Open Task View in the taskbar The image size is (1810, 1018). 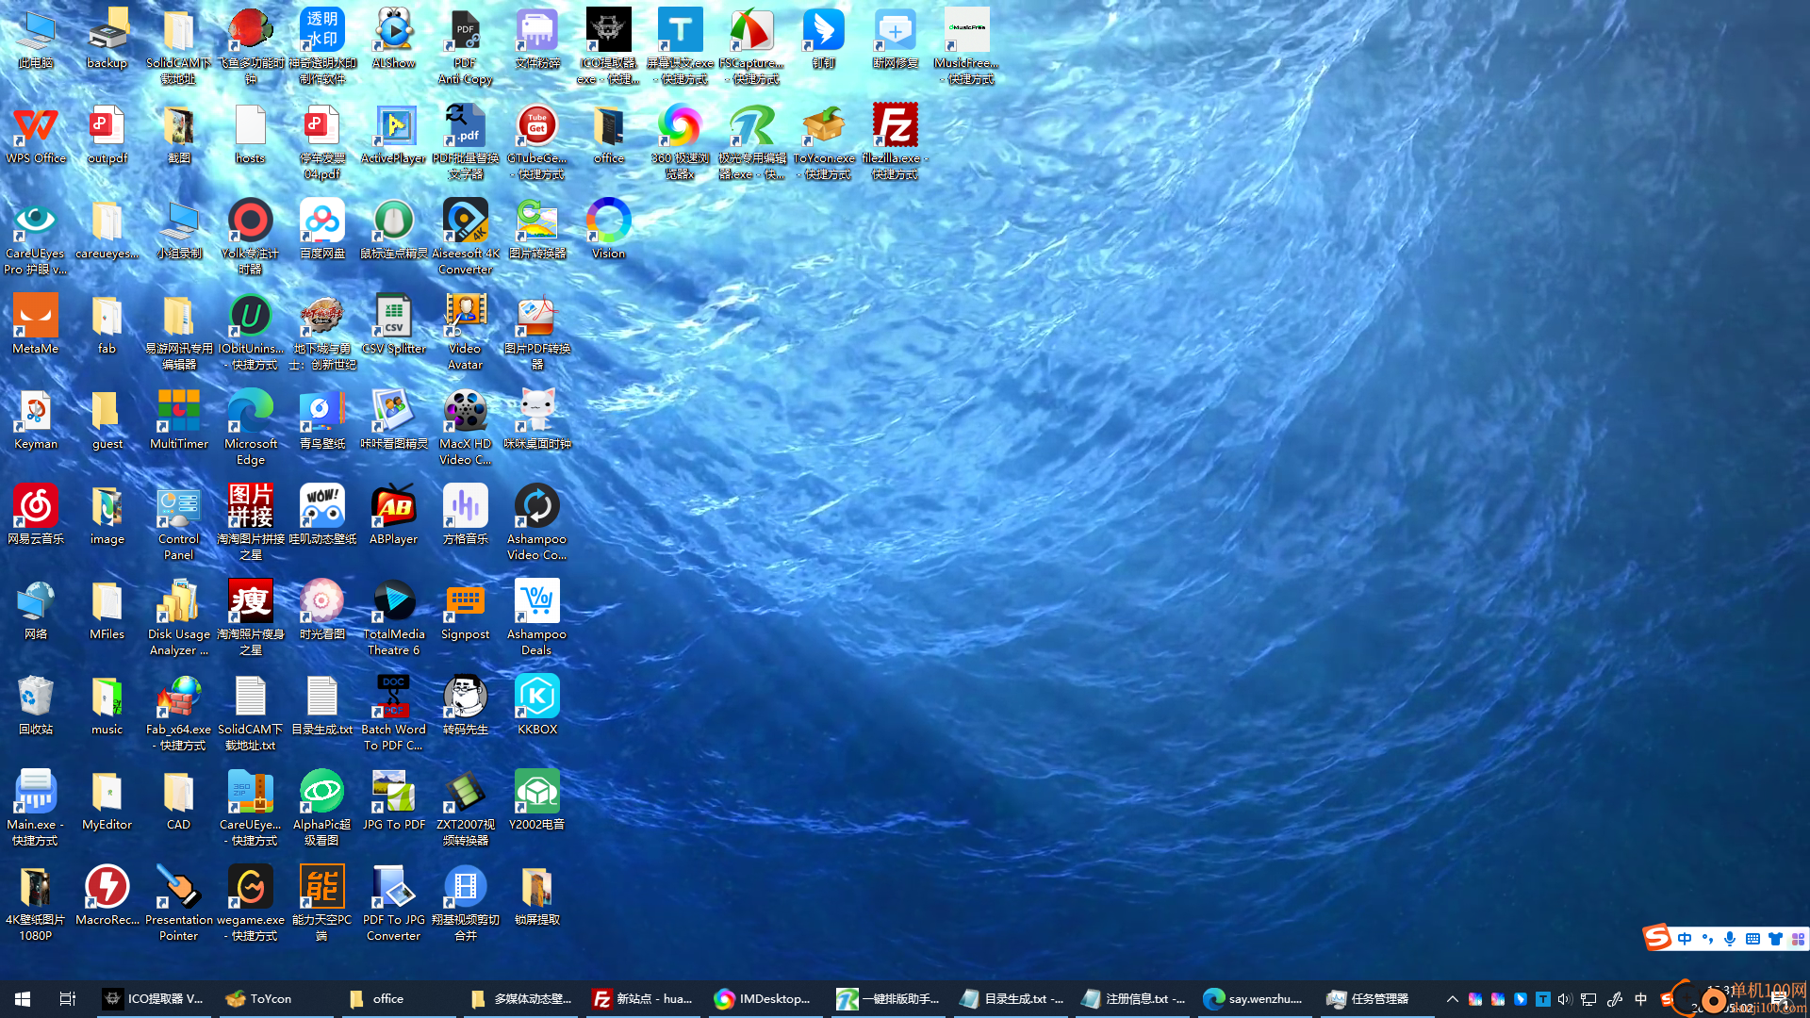tap(67, 999)
